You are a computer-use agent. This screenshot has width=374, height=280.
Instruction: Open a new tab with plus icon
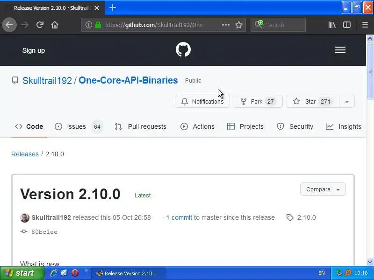tap(113, 7)
